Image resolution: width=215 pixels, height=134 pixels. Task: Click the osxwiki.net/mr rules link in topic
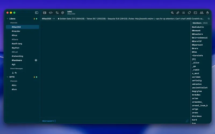pos(144,19)
